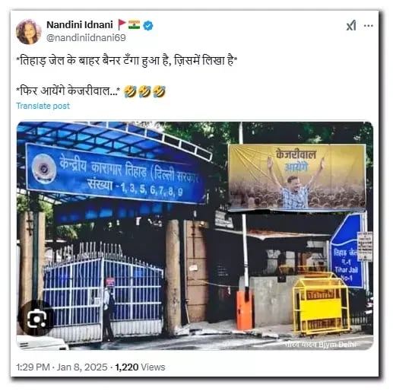
Task: Click the 1:29 PM Jan 8, 2025 timestamp
Action: [x=62, y=367]
